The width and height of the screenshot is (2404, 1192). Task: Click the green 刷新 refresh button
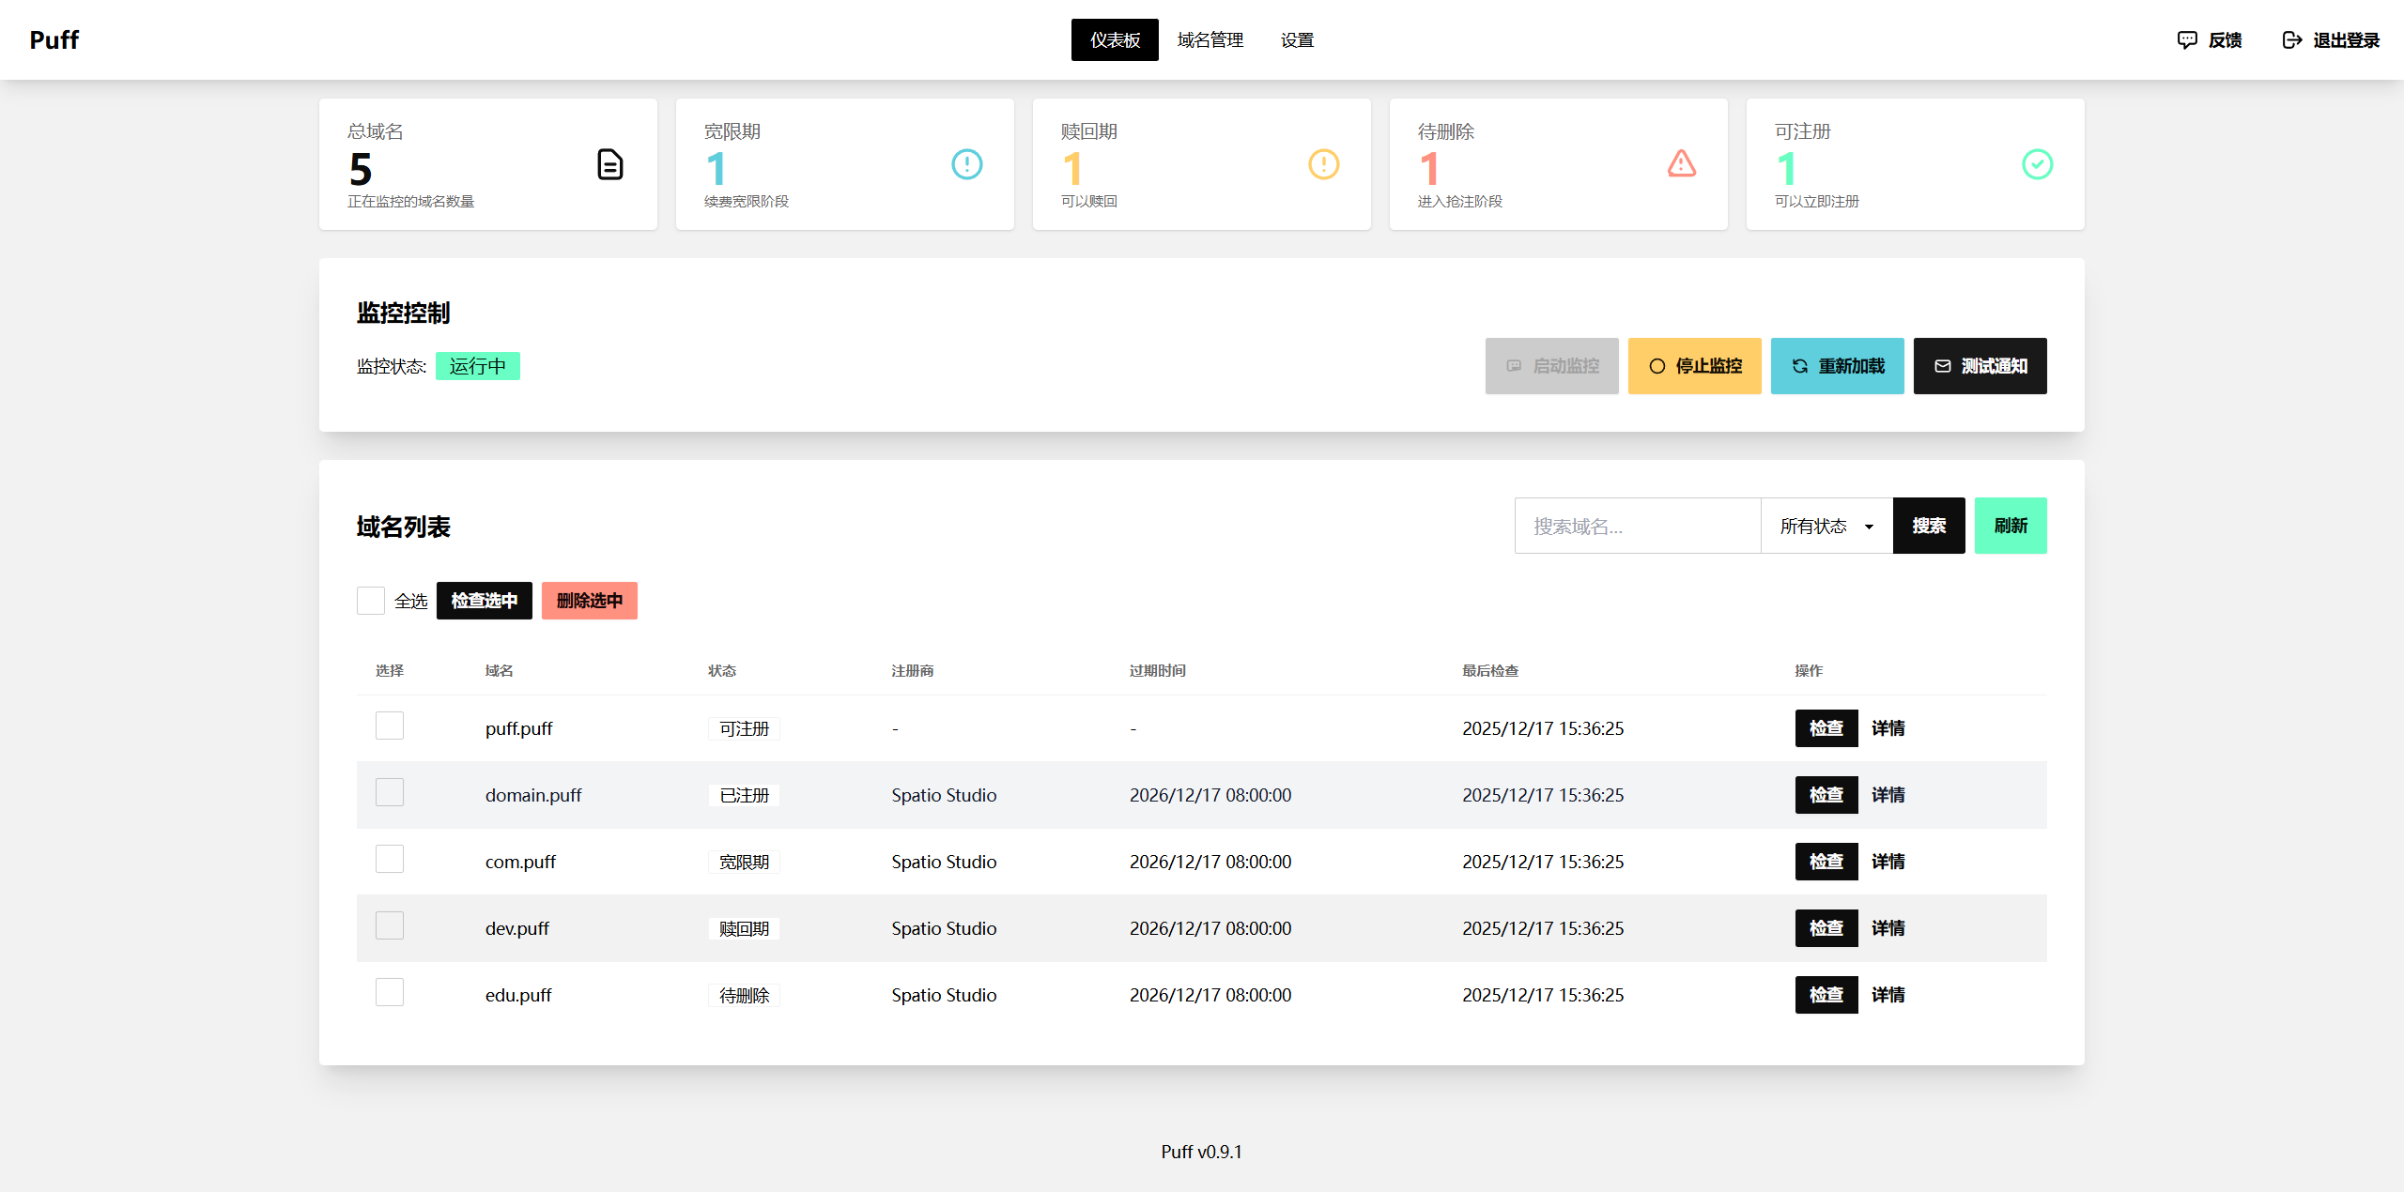(2010, 526)
